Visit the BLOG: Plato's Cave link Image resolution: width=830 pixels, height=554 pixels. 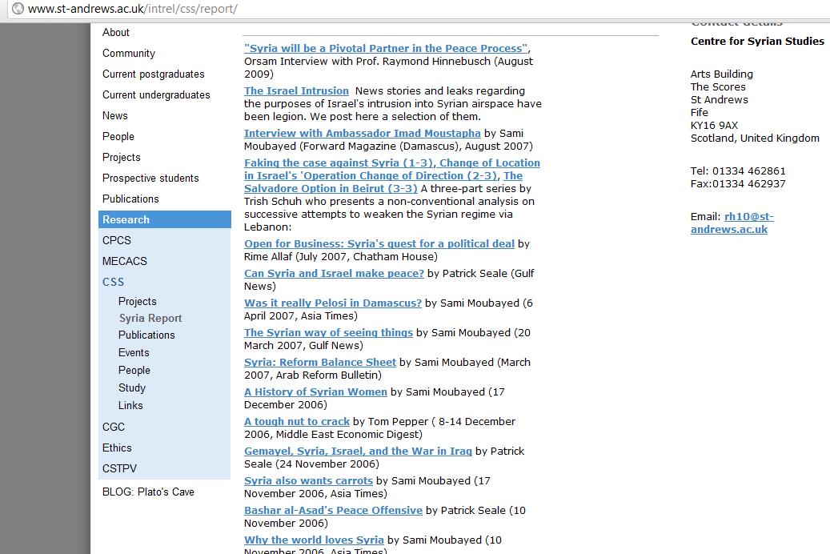[148, 492]
